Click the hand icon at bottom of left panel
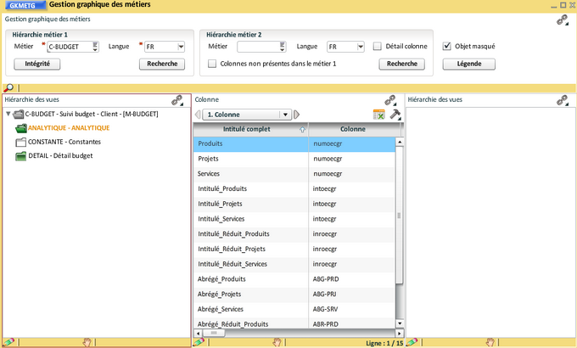This screenshot has width=577, height=348. click(87, 342)
